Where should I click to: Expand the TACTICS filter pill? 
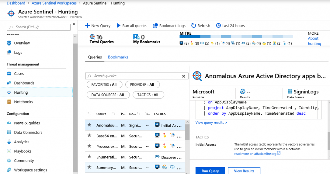tap(148, 95)
